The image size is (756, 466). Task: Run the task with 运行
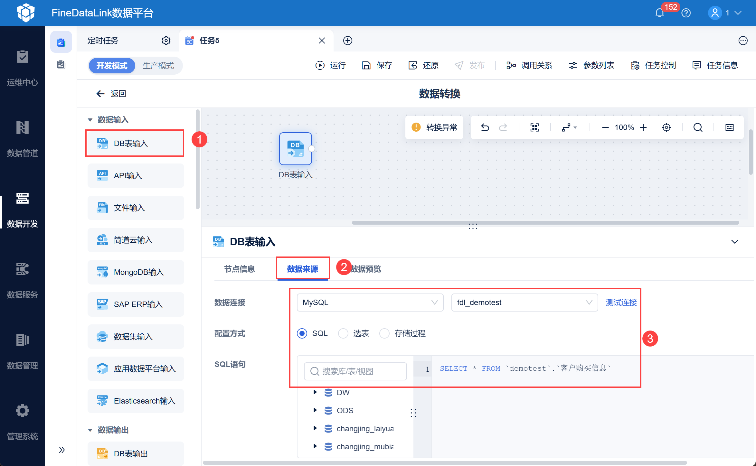tap(330, 66)
